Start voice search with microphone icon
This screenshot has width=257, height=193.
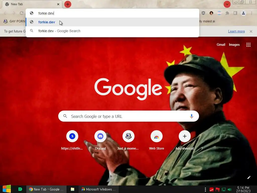[x=191, y=116]
